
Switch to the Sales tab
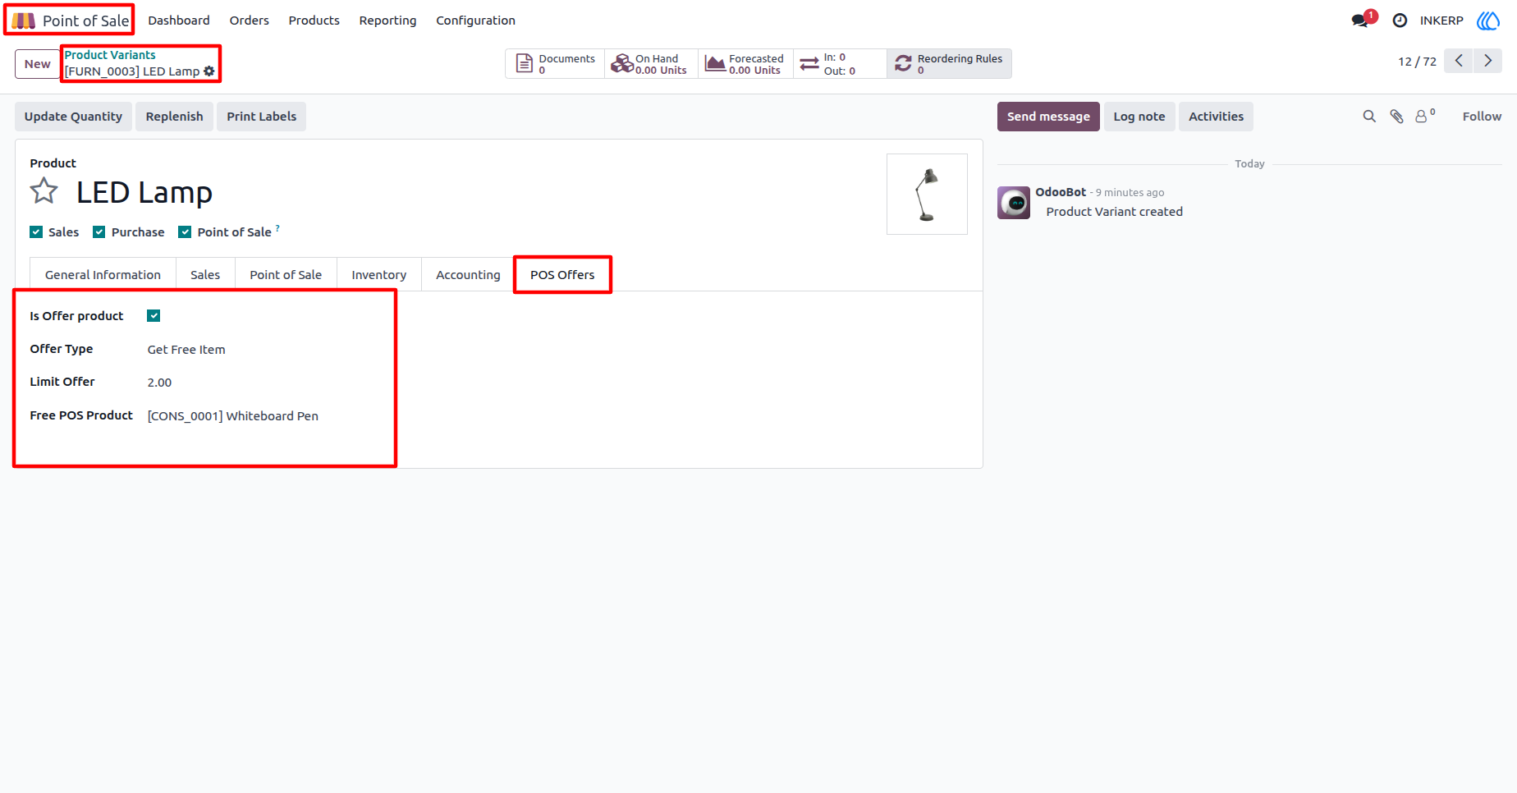point(205,275)
